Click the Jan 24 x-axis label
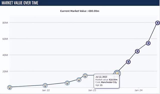 click(x=138, y=90)
